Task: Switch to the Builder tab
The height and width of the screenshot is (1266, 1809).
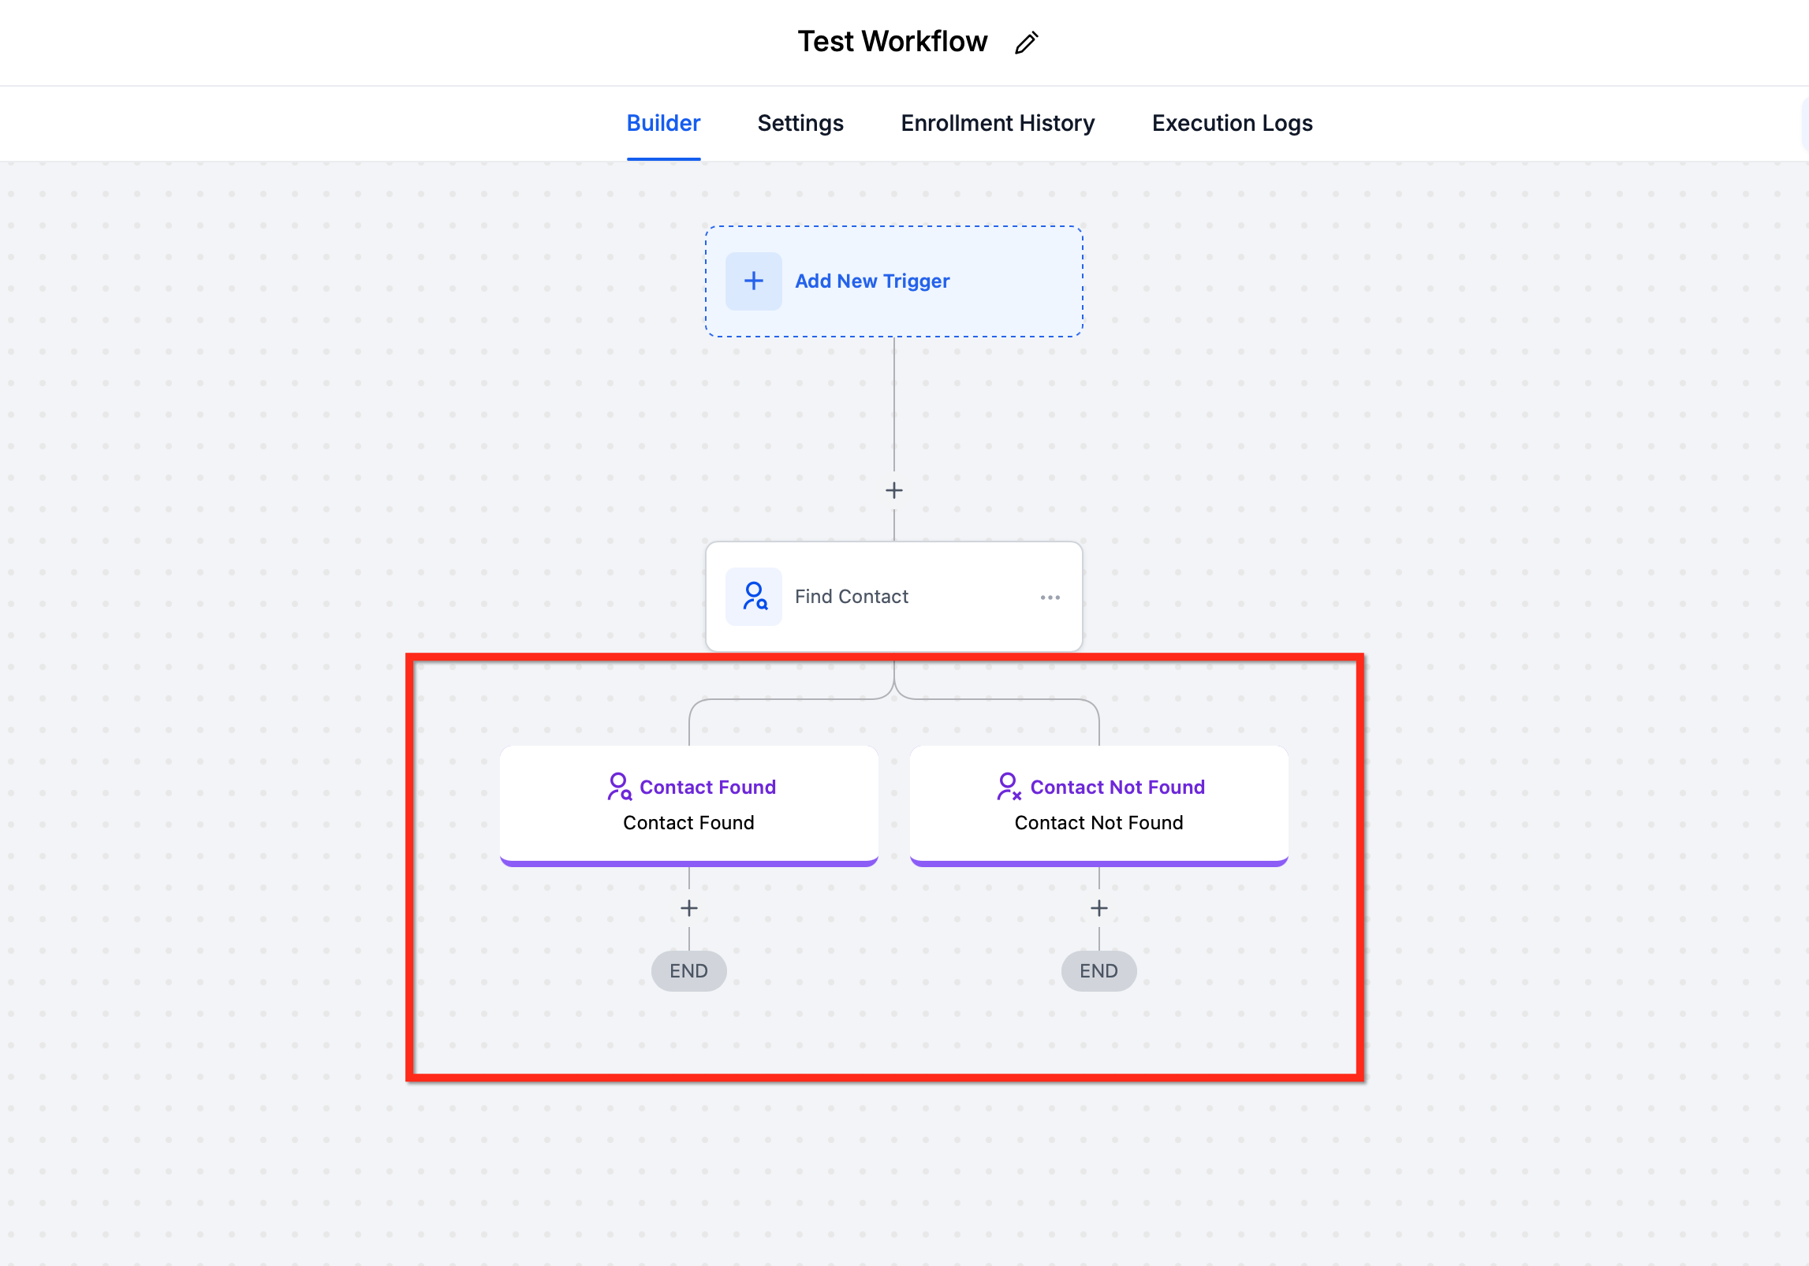Action: (x=663, y=124)
